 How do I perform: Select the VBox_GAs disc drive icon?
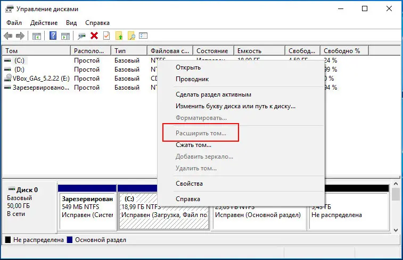pyautogui.click(x=8, y=78)
